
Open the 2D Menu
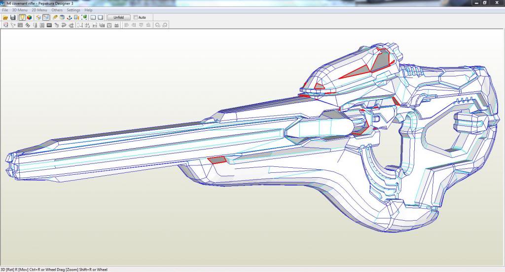click(39, 10)
